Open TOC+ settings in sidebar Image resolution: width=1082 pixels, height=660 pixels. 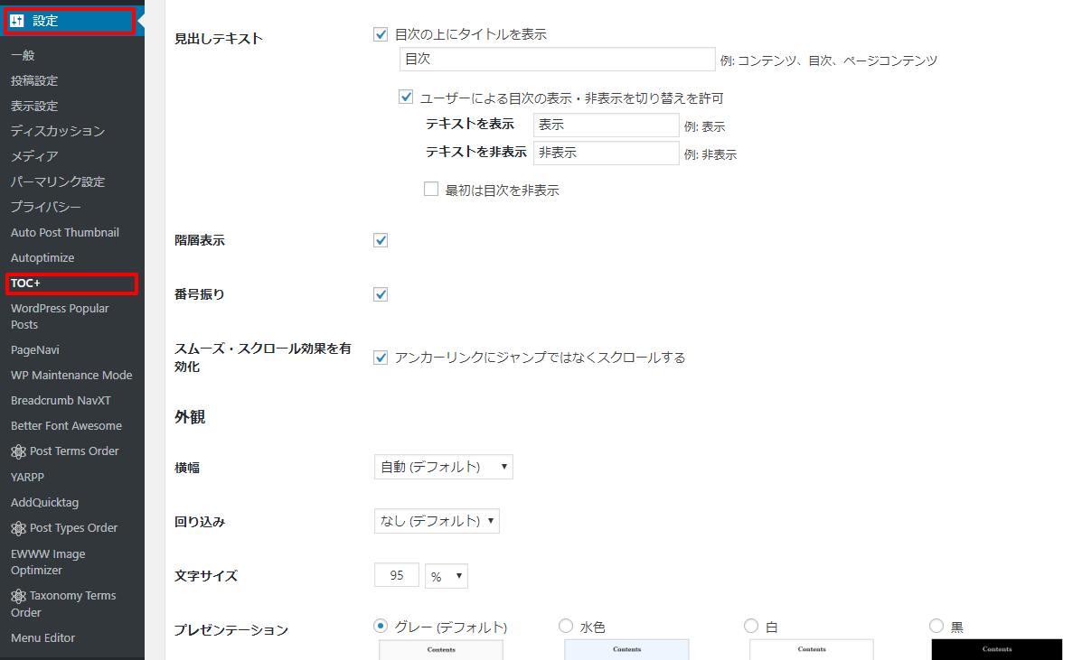click(x=25, y=284)
